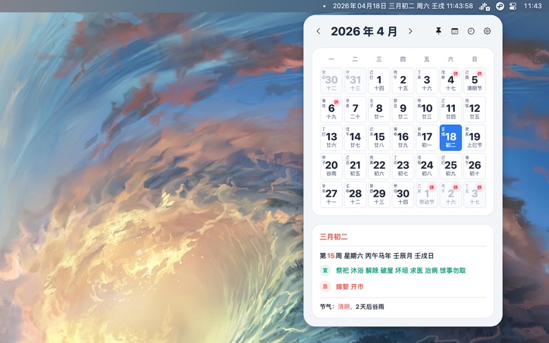549x343 pixels.
Task: Click the 11:43 clock in menu bar
Action: 533,6
